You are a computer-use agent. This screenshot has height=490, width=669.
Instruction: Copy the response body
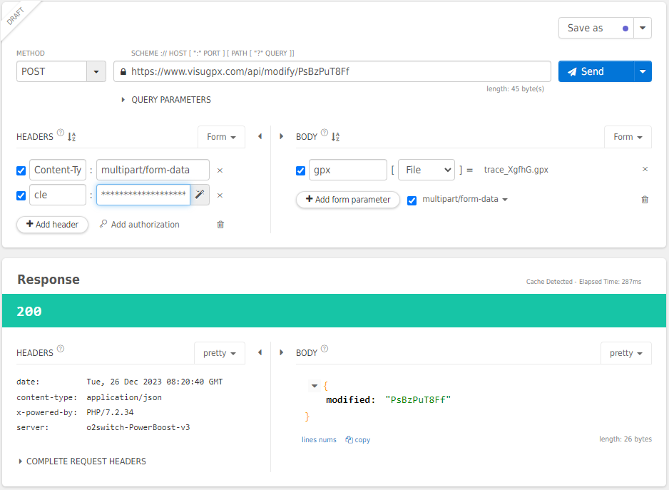[358, 440]
